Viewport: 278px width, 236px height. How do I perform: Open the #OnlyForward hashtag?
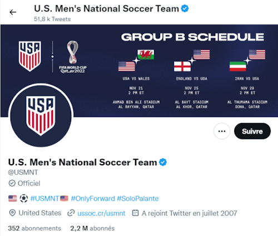[93, 199]
